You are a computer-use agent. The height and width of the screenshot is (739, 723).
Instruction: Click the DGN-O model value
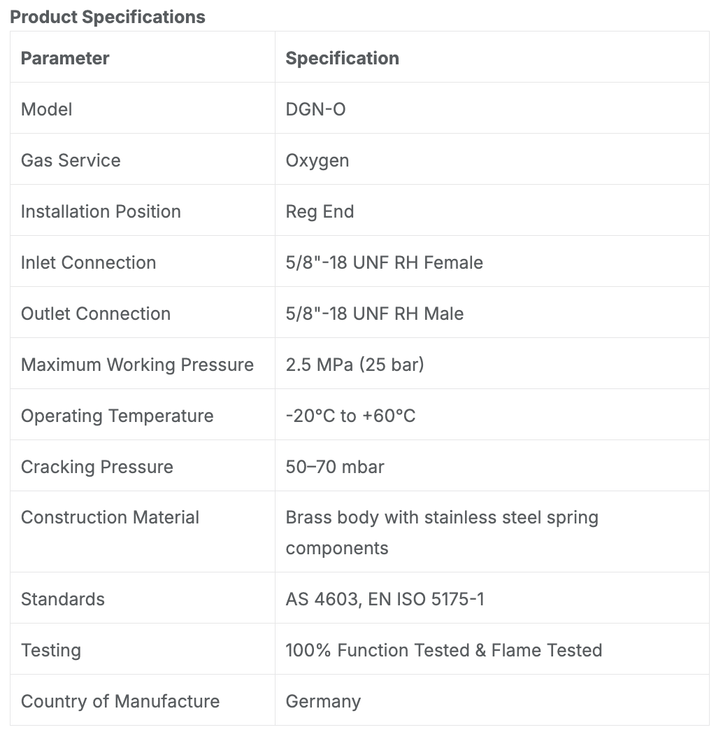pos(315,109)
